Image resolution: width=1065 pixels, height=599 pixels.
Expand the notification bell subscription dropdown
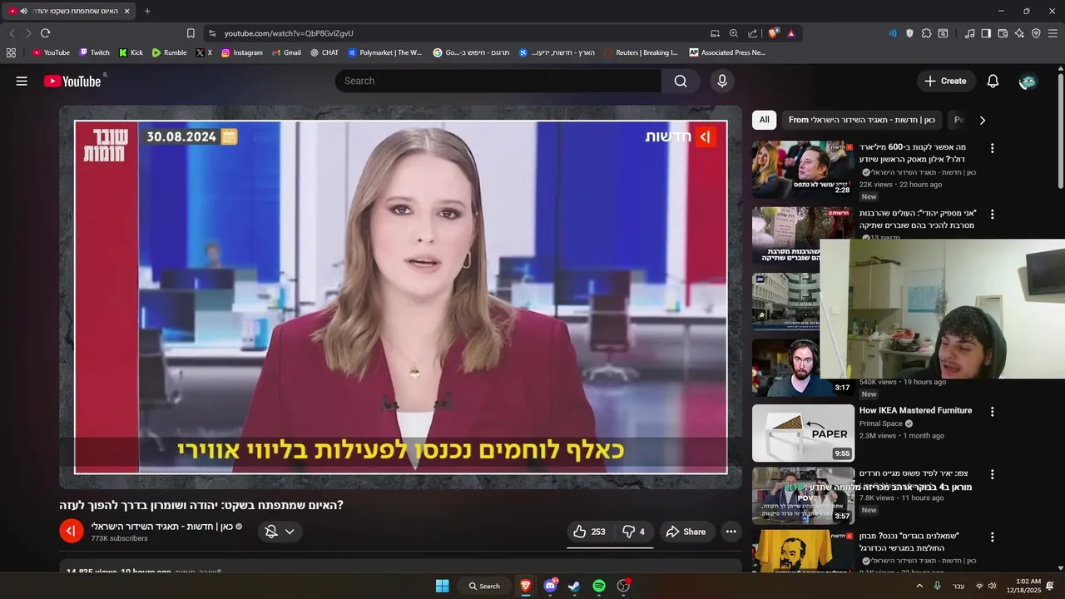[290, 532]
